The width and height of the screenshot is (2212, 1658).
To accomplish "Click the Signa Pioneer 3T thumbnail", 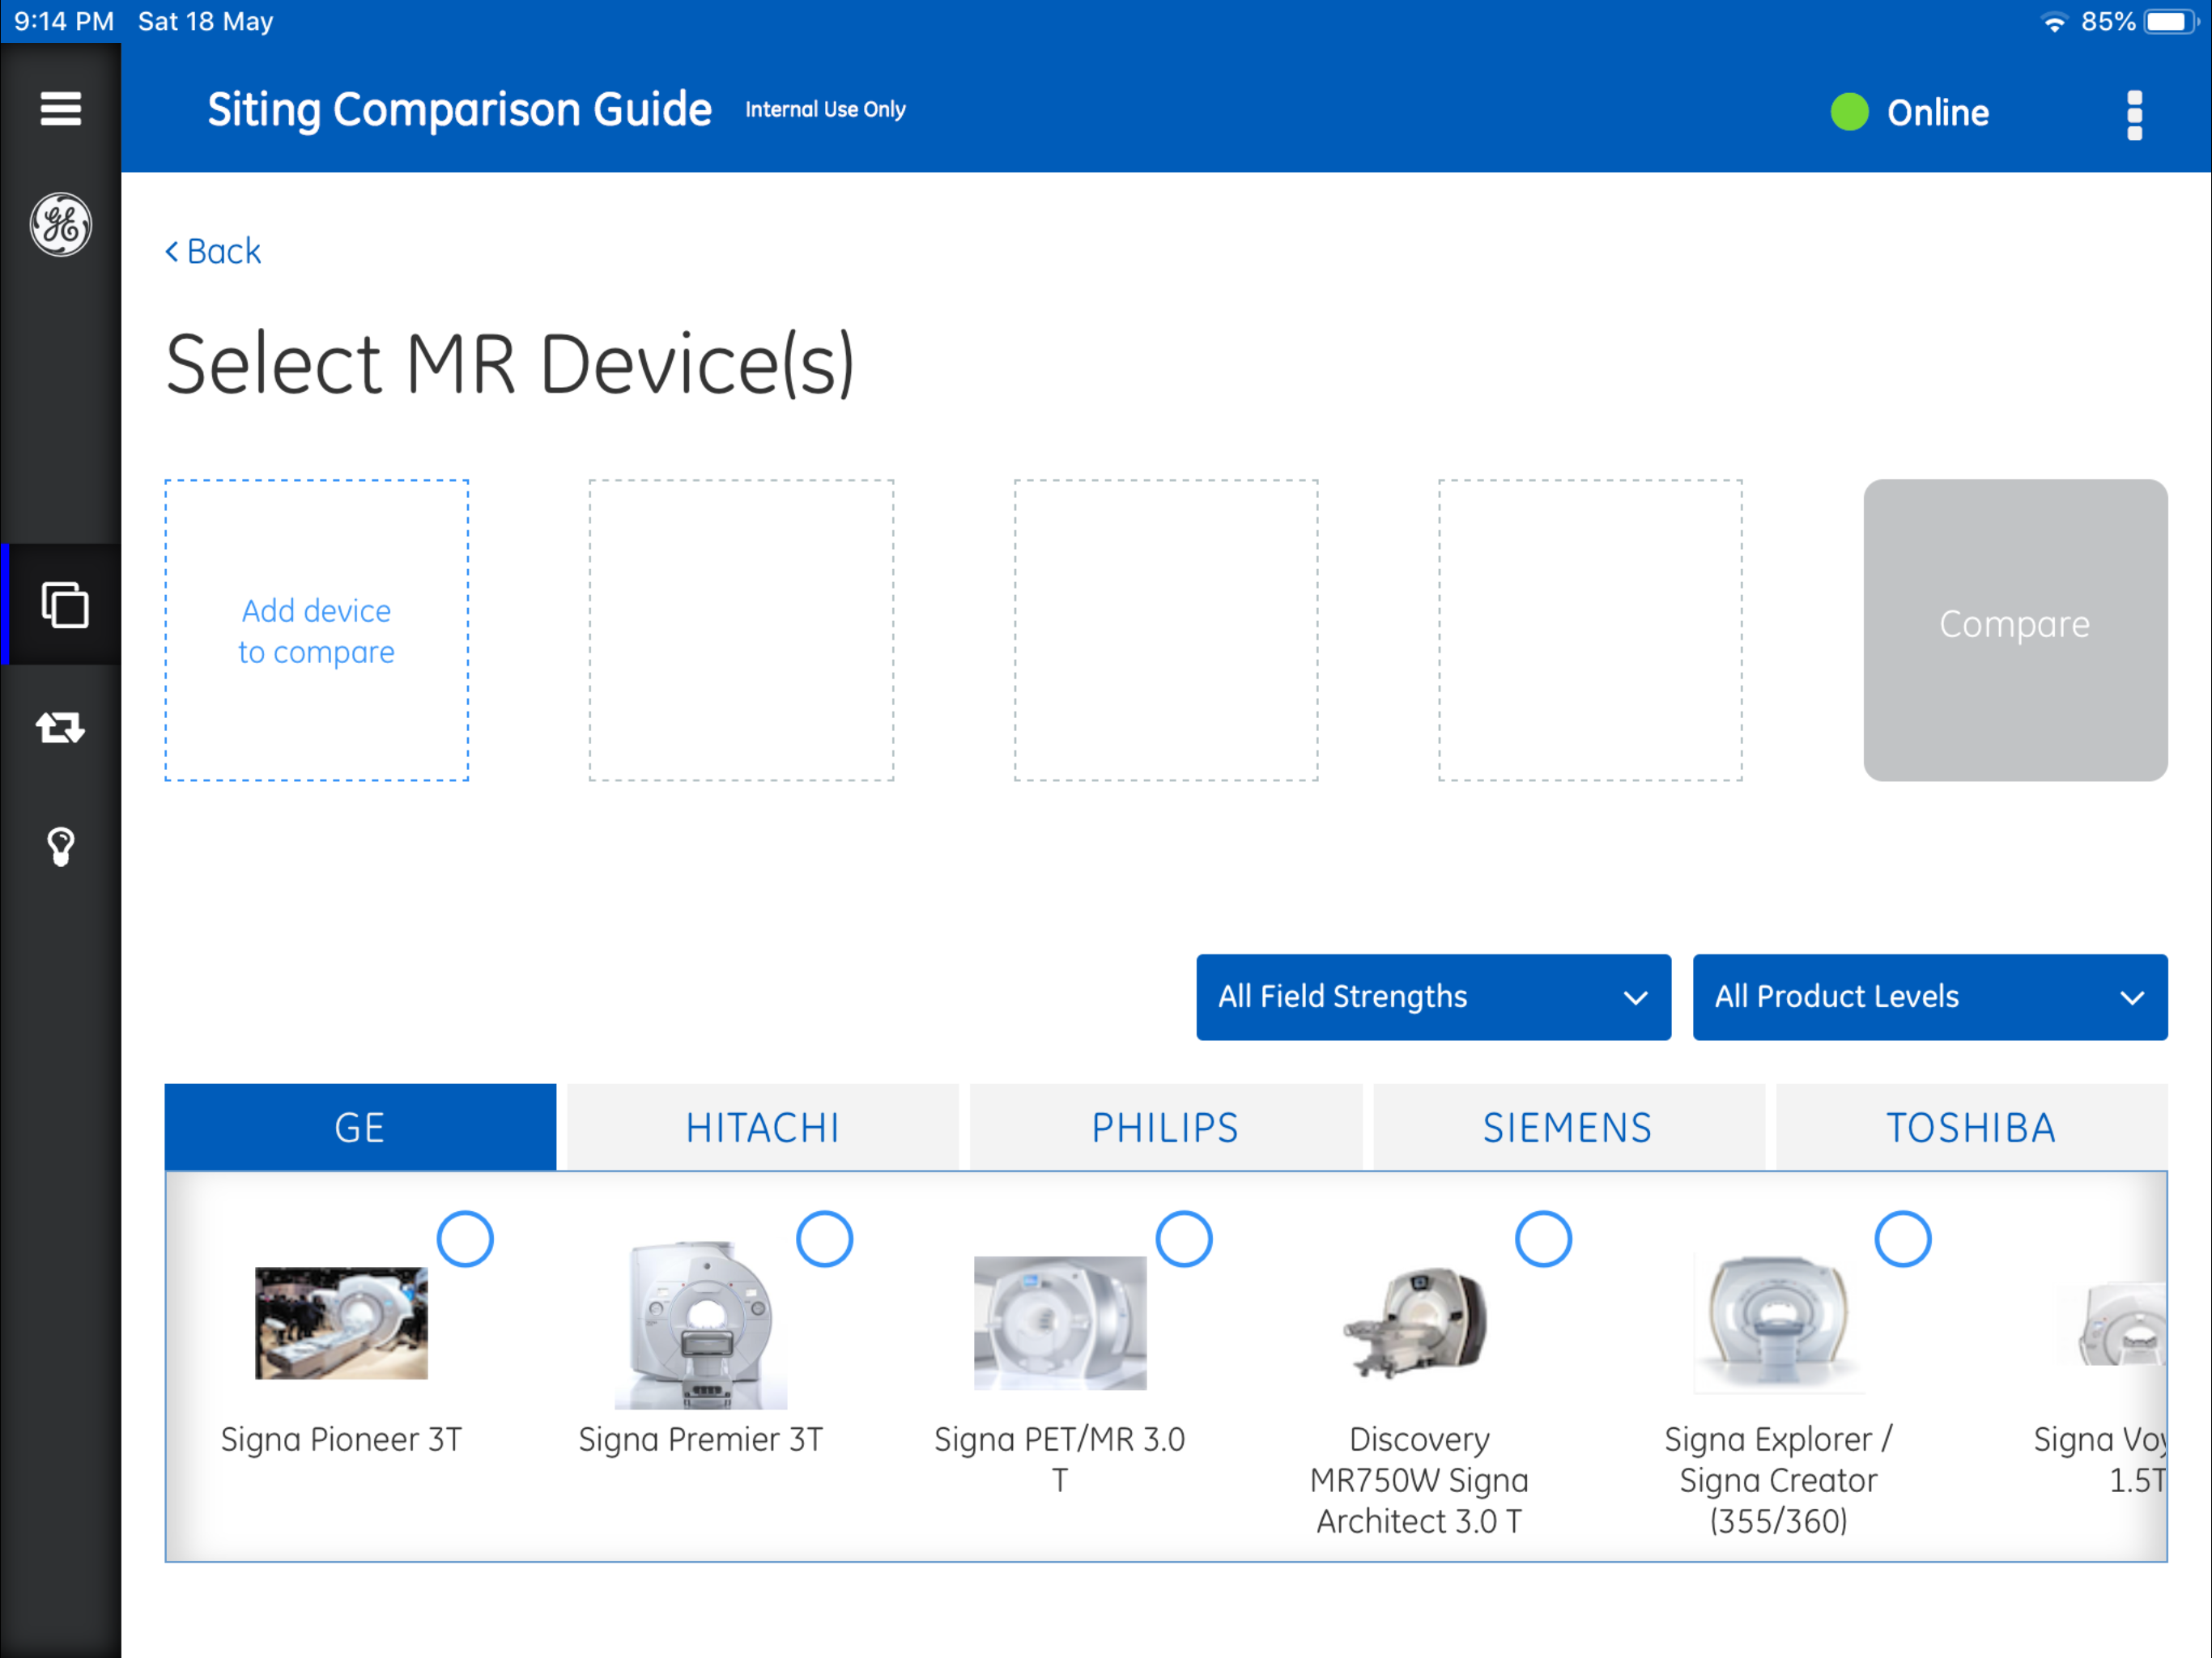I will tap(341, 1323).
